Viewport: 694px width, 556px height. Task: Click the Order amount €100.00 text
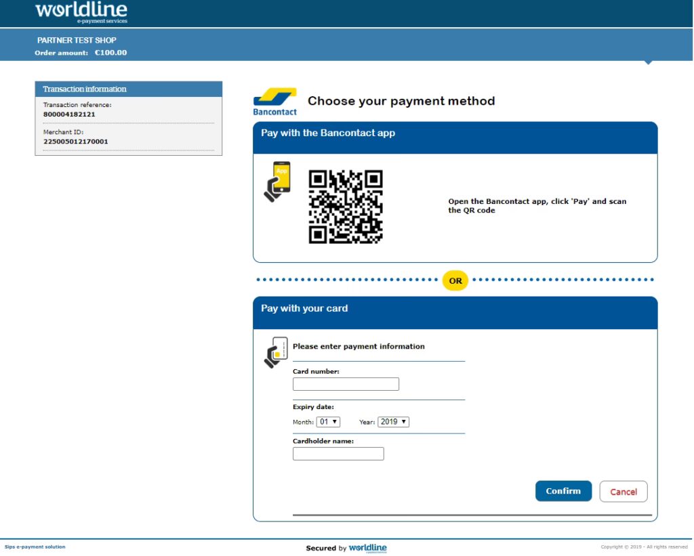coord(110,53)
